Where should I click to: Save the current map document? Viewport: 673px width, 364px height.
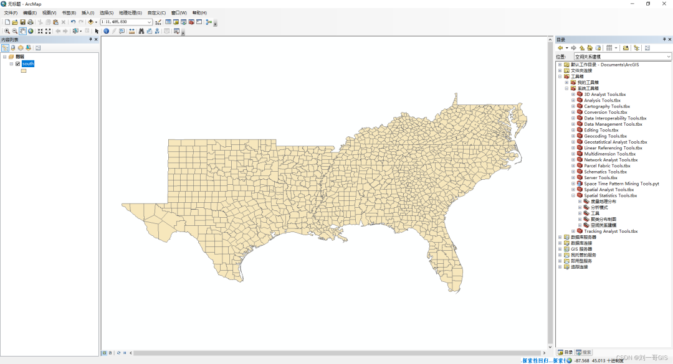click(23, 22)
